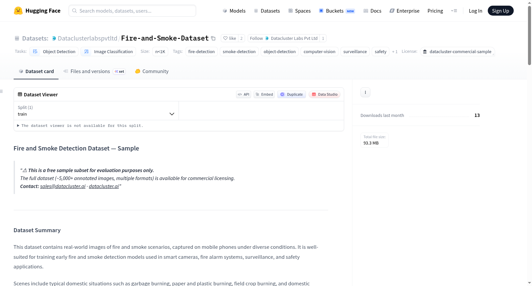Click the Dataset Summary heading
The width and height of the screenshot is (532, 286).
tap(37, 230)
